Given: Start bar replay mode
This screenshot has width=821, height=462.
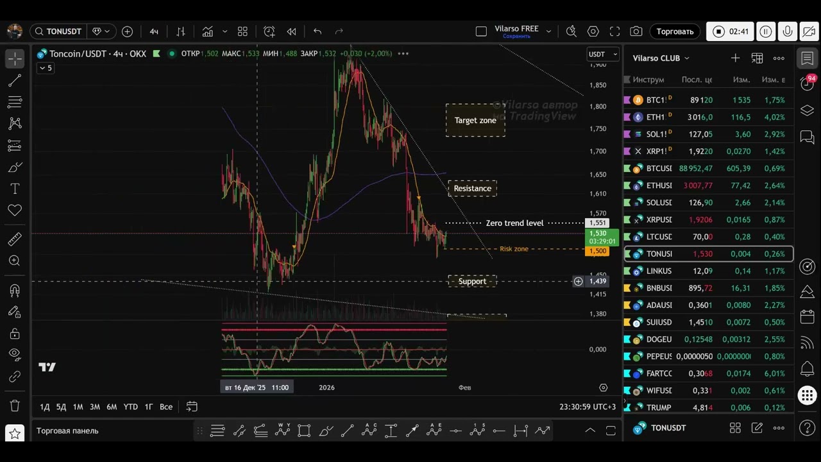Looking at the screenshot, I should 291,31.
